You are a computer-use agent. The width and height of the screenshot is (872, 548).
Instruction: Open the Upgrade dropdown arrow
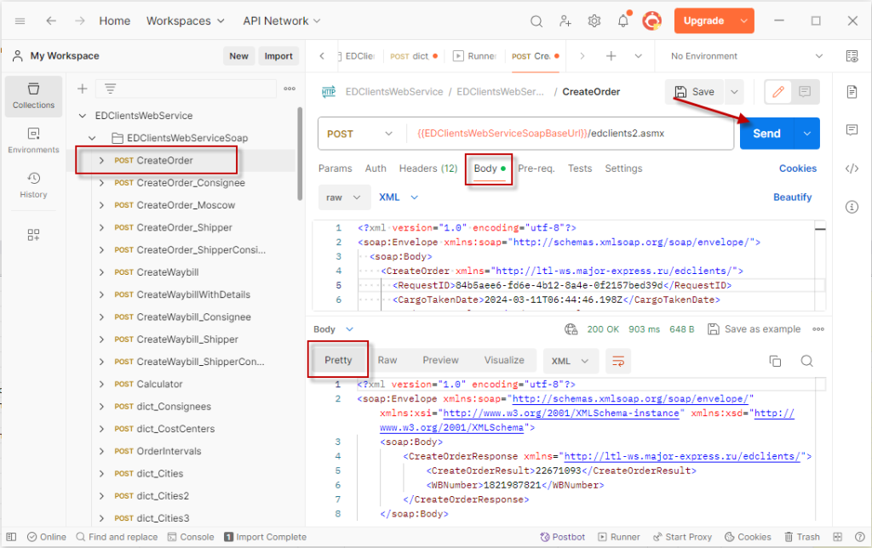(744, 21)
